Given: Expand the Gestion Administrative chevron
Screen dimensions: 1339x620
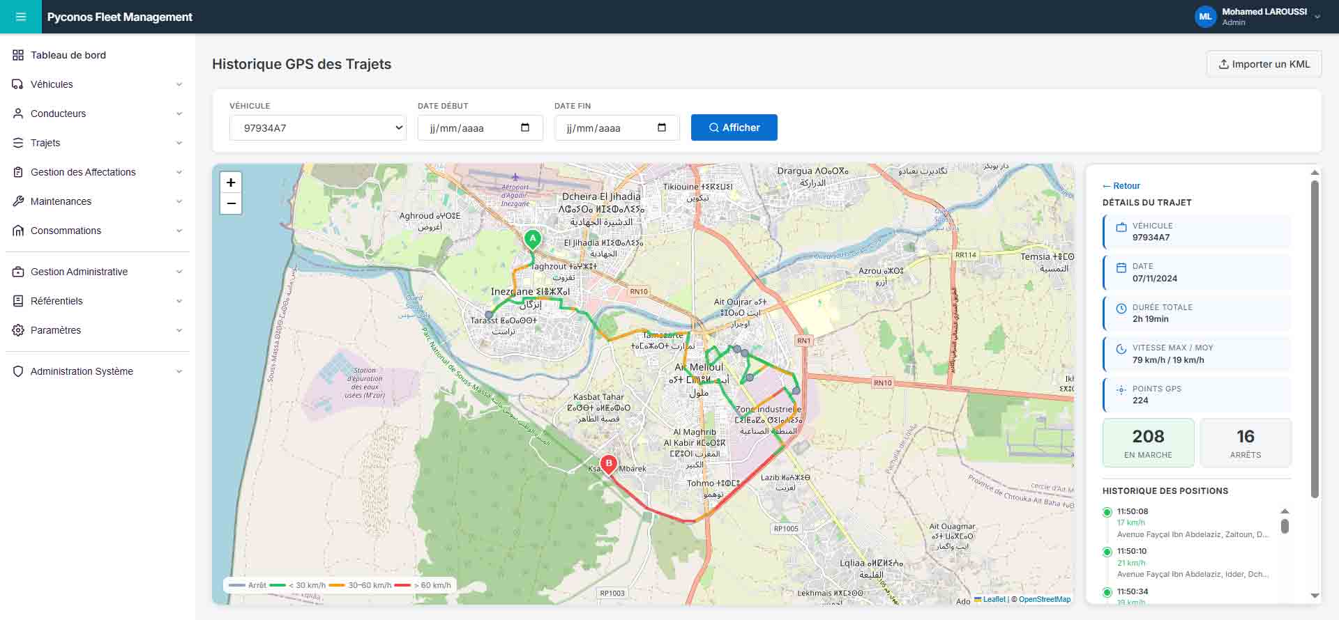Looking at the screenshot, I should (179, 272).
